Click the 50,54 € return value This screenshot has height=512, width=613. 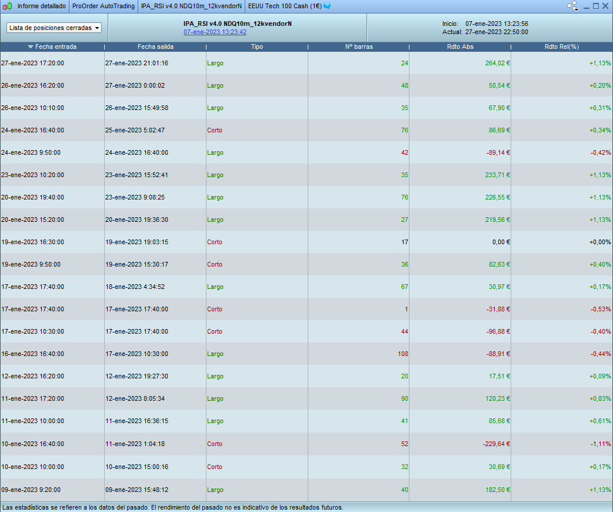[x=499, y=86]
